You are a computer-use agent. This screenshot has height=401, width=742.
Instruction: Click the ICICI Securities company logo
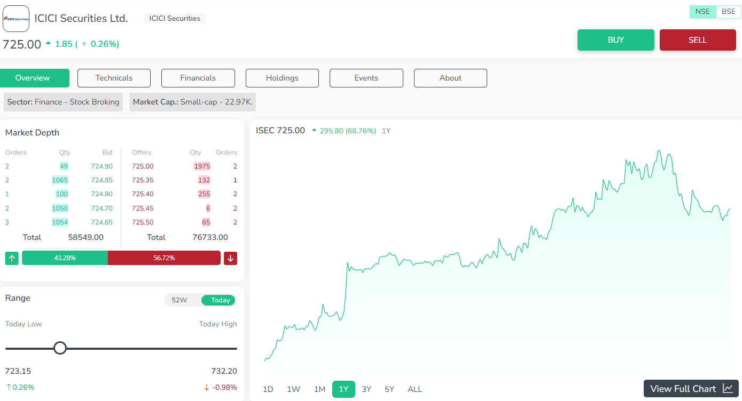[x=16, y=19]
